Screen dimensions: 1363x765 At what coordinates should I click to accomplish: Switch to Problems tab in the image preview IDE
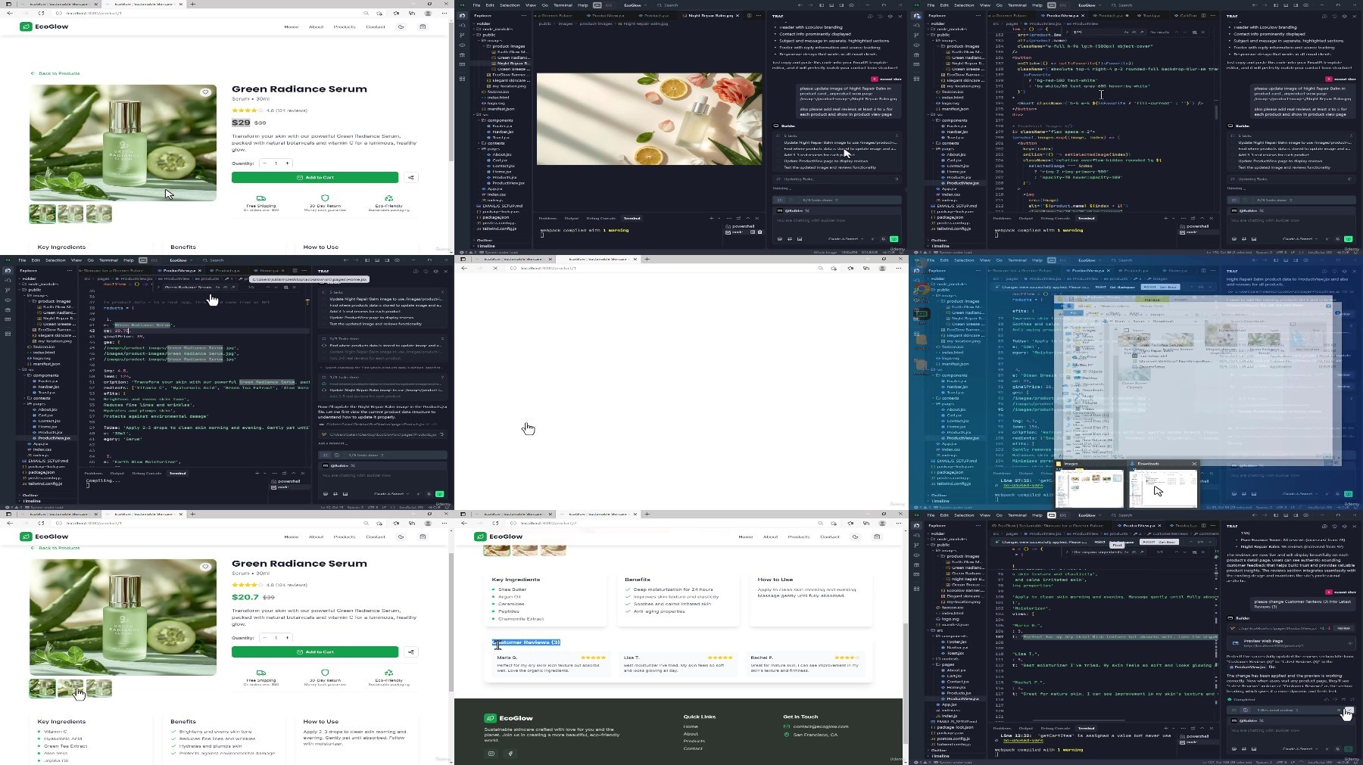(x=547, y=218)
